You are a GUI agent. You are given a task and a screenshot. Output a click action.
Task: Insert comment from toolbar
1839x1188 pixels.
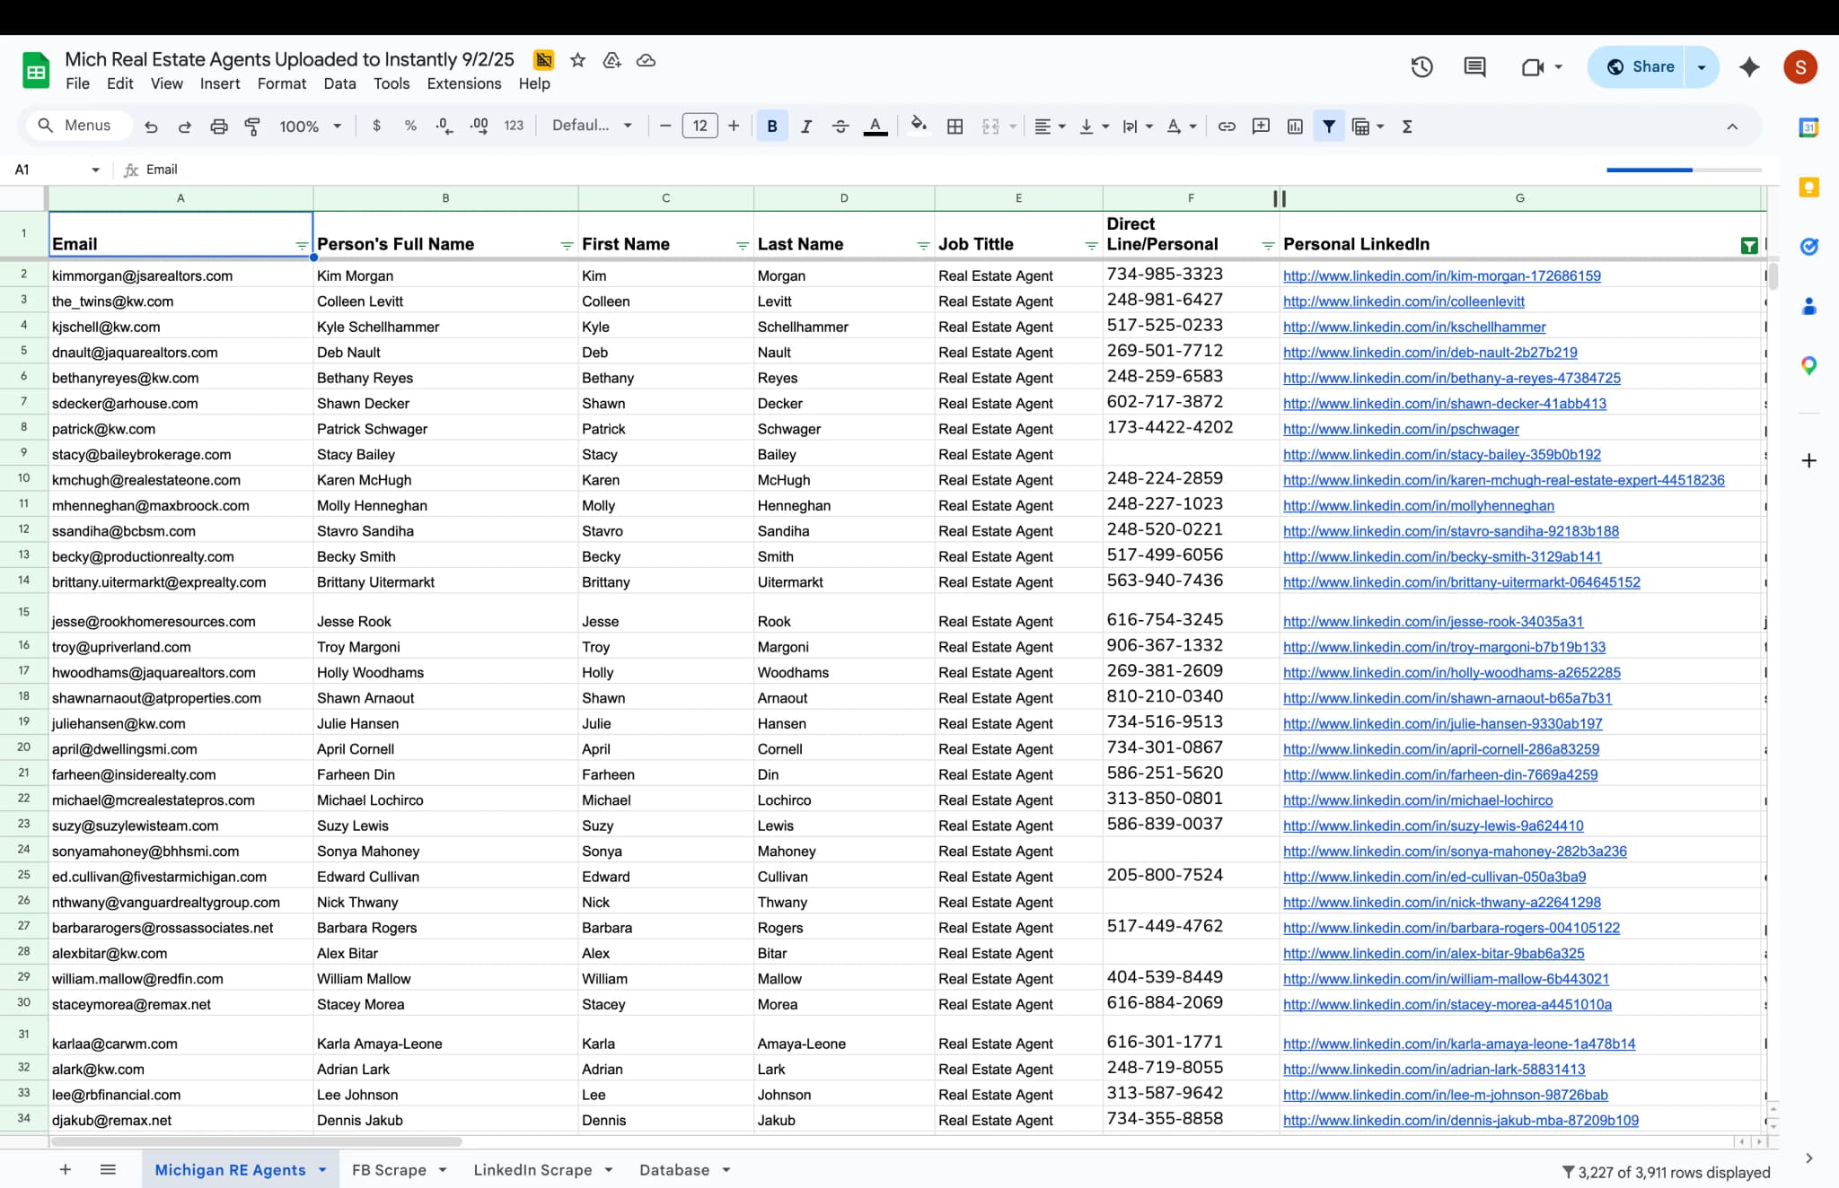(1261, 127)
